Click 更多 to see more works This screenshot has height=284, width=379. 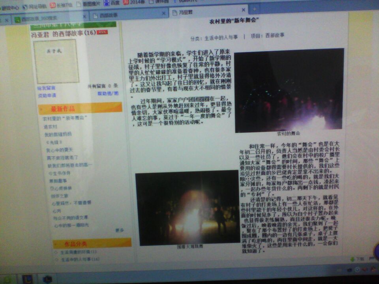pos(119,230)
